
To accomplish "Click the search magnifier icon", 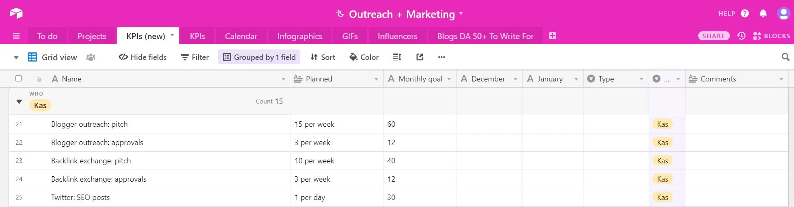I will coord(786,57).
